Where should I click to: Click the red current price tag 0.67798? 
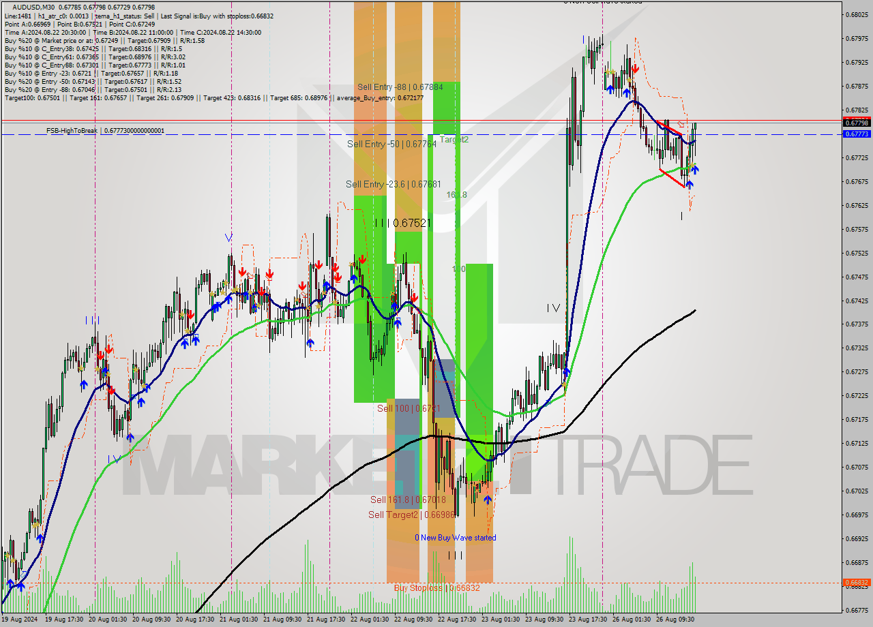click(857, 123)
